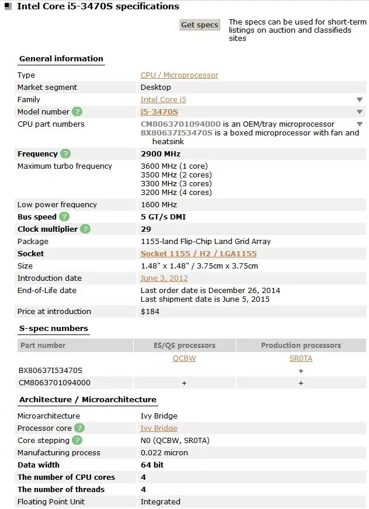This screenshot has width=369, height=509.
Task: Open the QCBW S-spec link
Action: [184, 358]
